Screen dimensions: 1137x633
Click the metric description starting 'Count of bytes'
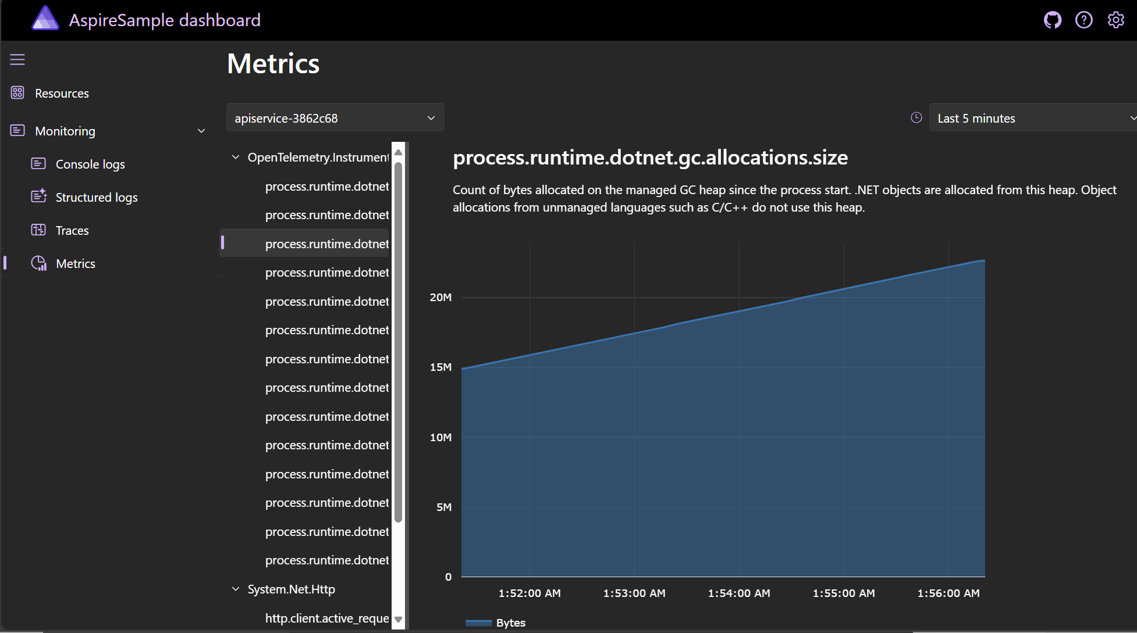[x=784, y=199]
